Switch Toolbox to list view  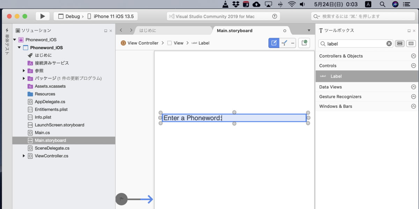[x=400, y=44]
